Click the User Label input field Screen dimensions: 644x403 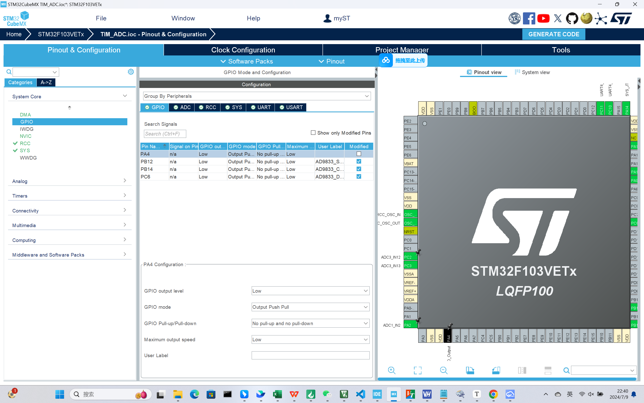[x=310, y=355]
